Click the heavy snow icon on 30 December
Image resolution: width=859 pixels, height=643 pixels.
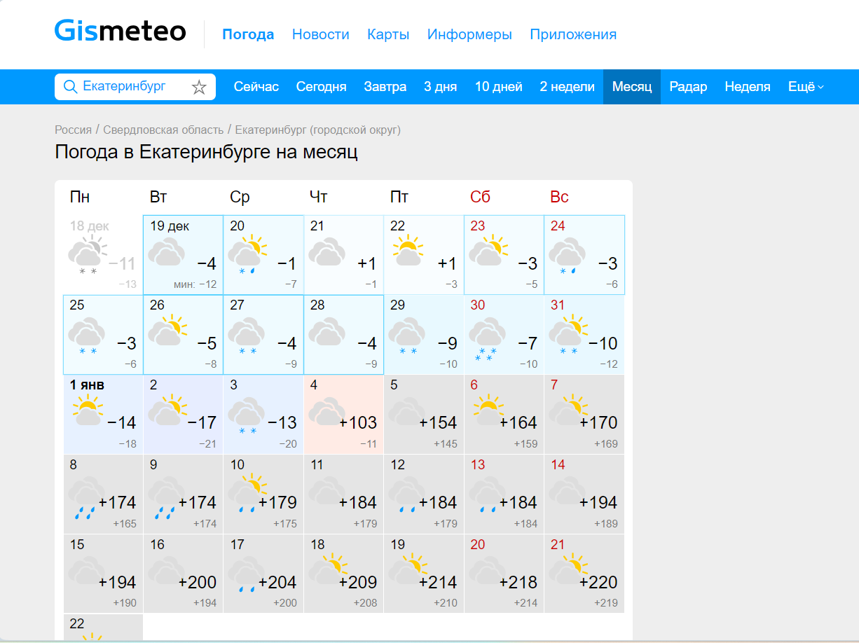[x=486, y=338]
